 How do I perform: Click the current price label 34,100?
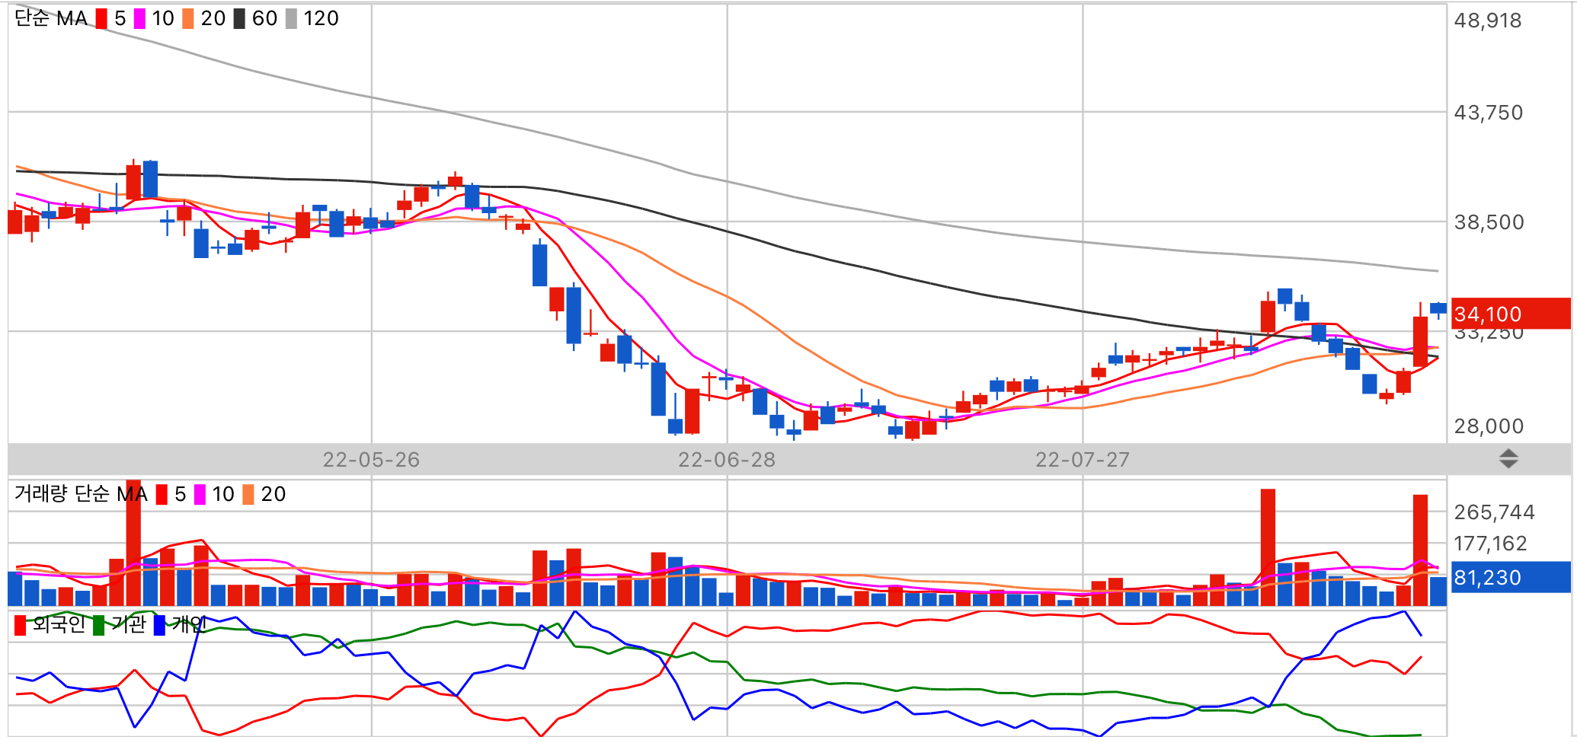coord(1511,314)
